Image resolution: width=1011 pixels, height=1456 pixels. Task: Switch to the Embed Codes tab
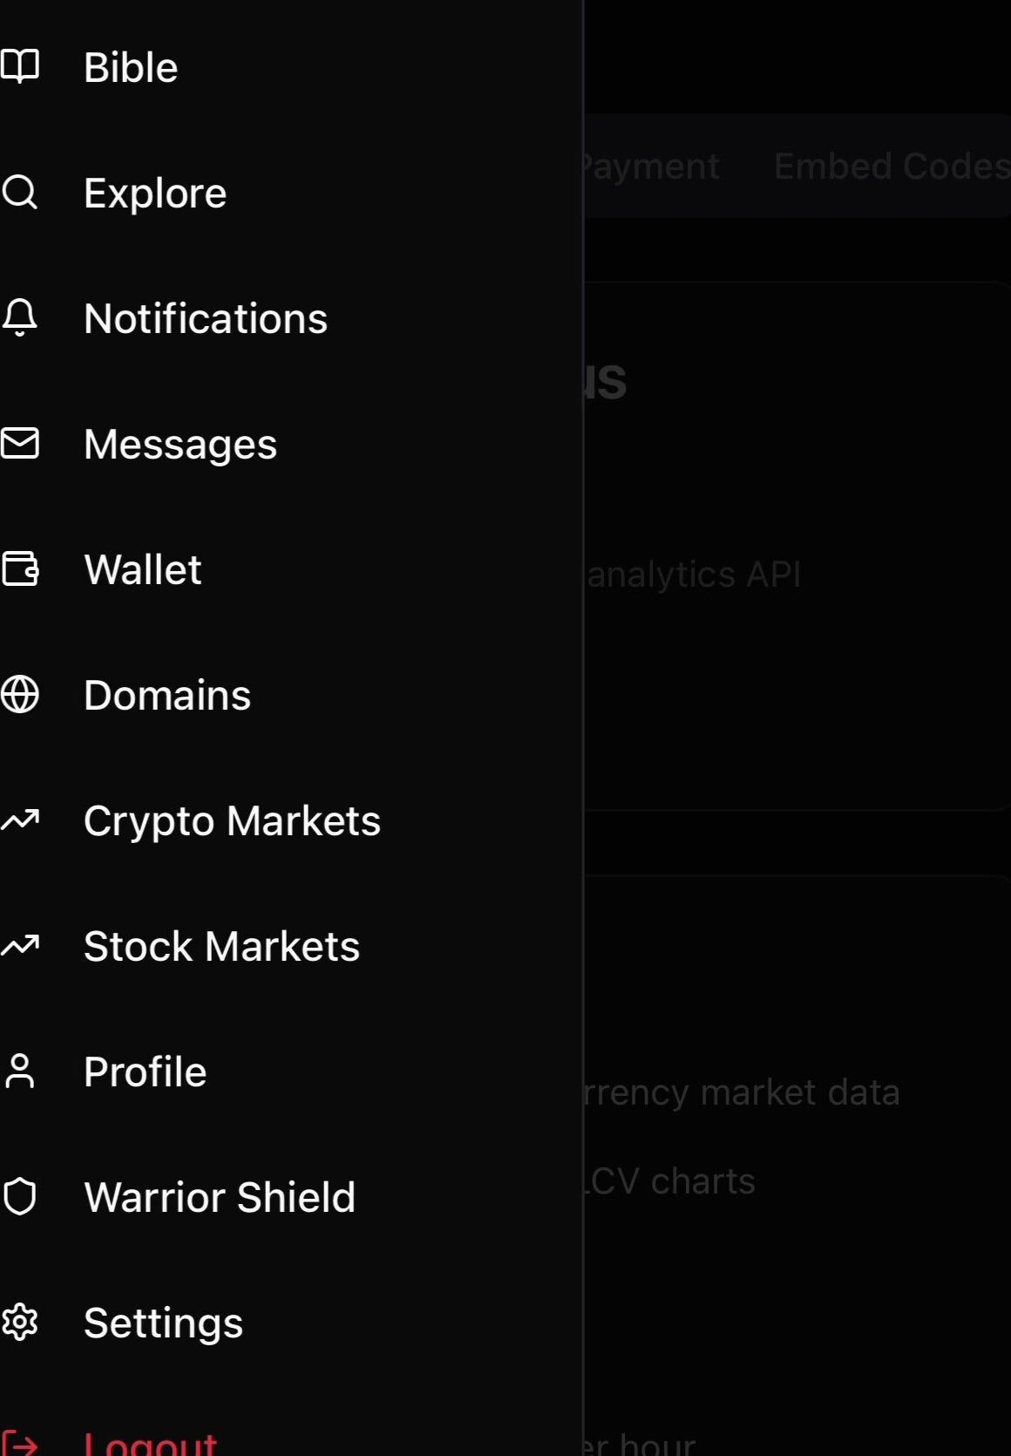[891, 166]
